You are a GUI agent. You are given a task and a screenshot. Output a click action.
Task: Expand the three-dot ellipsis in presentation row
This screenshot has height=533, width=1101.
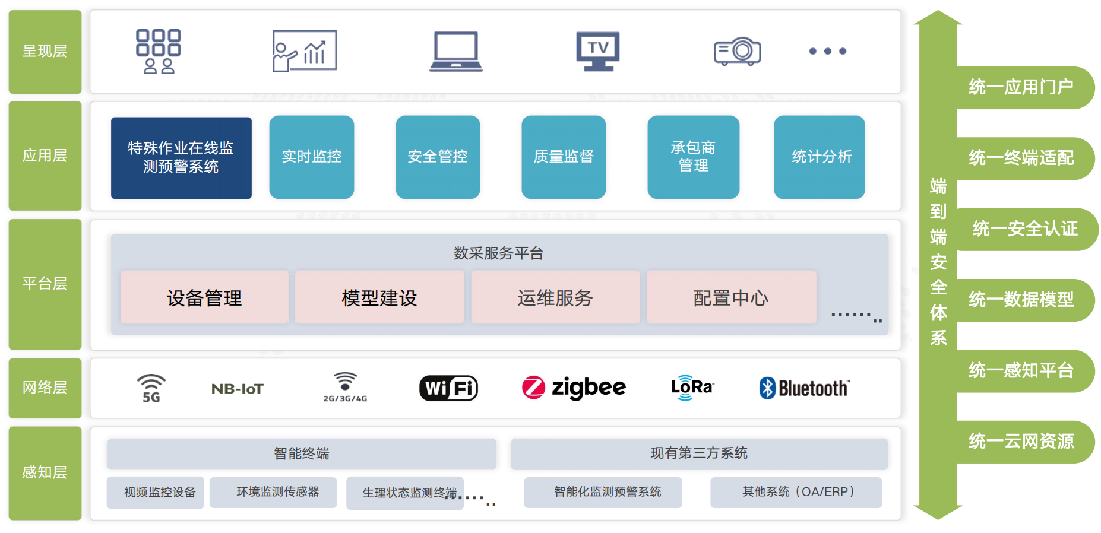tap(827, 52)
